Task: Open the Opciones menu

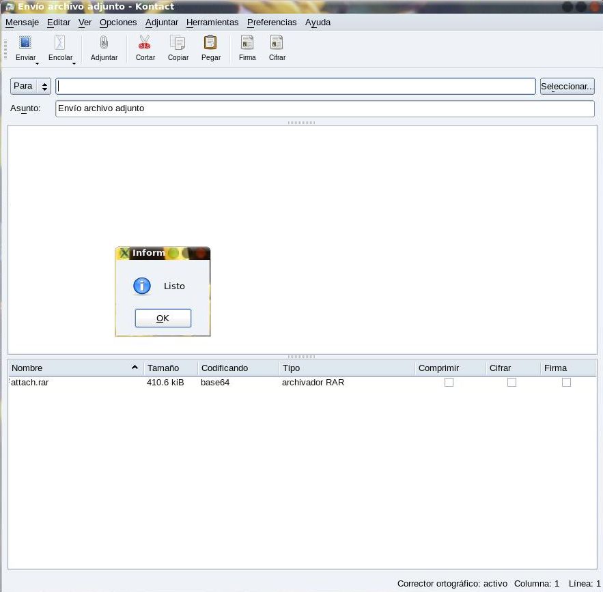Action: (118, 23)
